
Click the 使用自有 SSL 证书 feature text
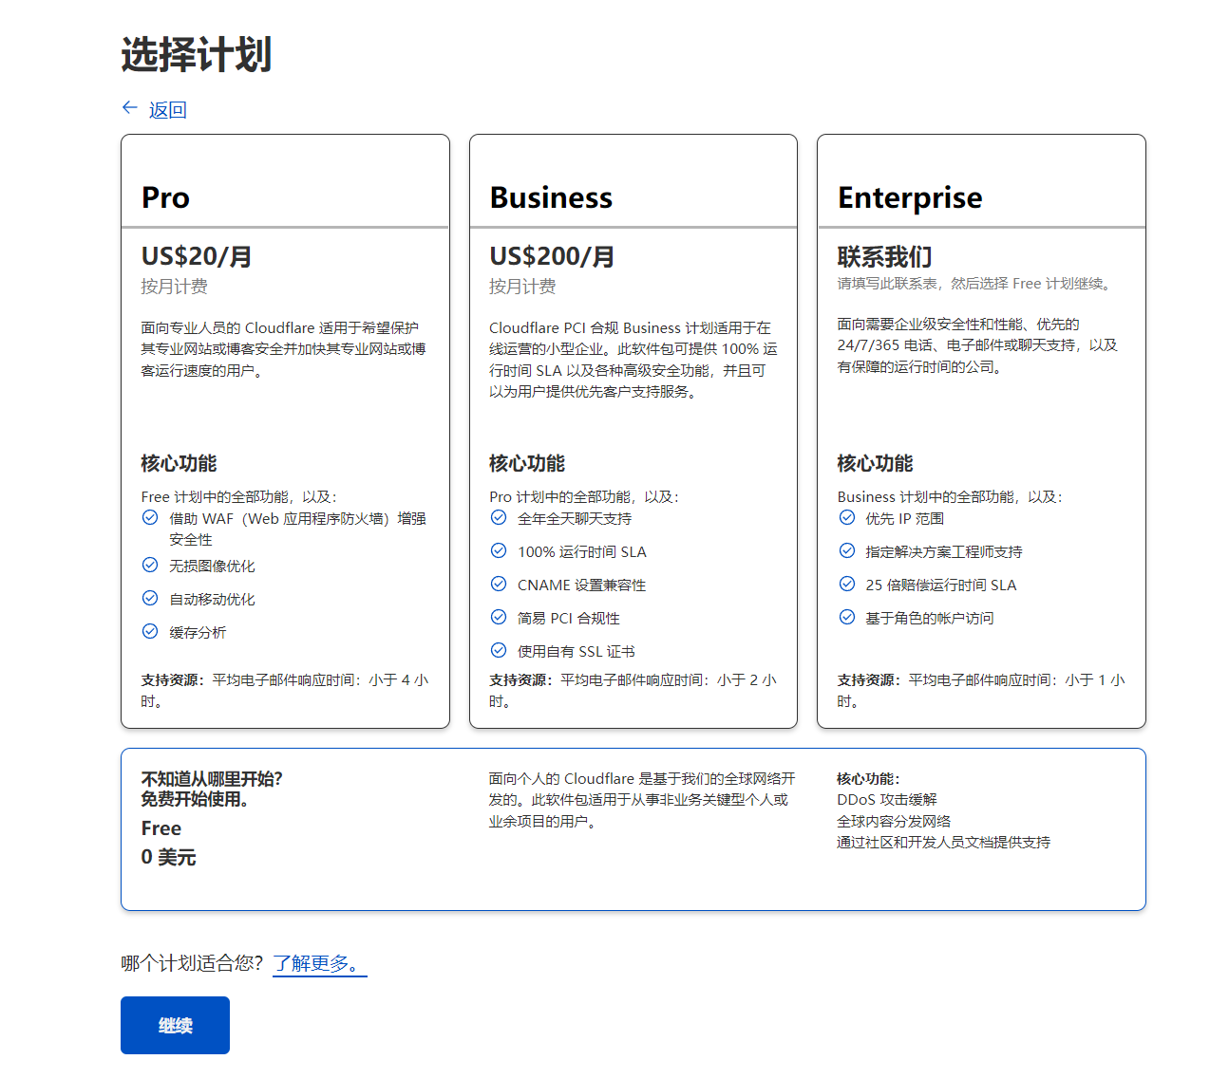pyautogui.click(x=577, y=651)
